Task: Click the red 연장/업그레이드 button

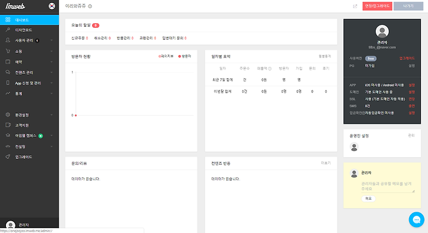Action: (377, 6)
